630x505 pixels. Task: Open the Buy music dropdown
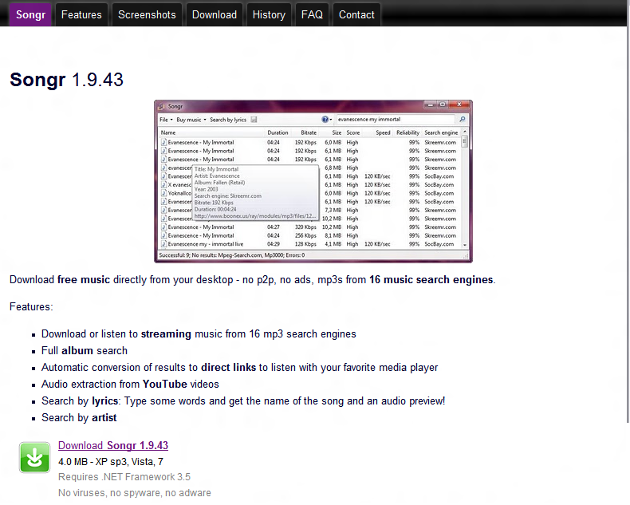pos(191,120)
